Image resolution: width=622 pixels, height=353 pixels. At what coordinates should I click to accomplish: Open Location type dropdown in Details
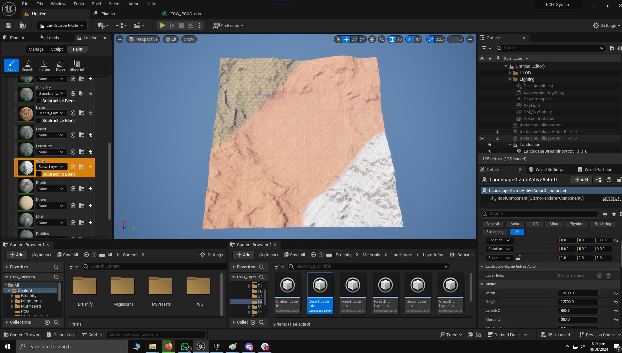pos(499,240)
